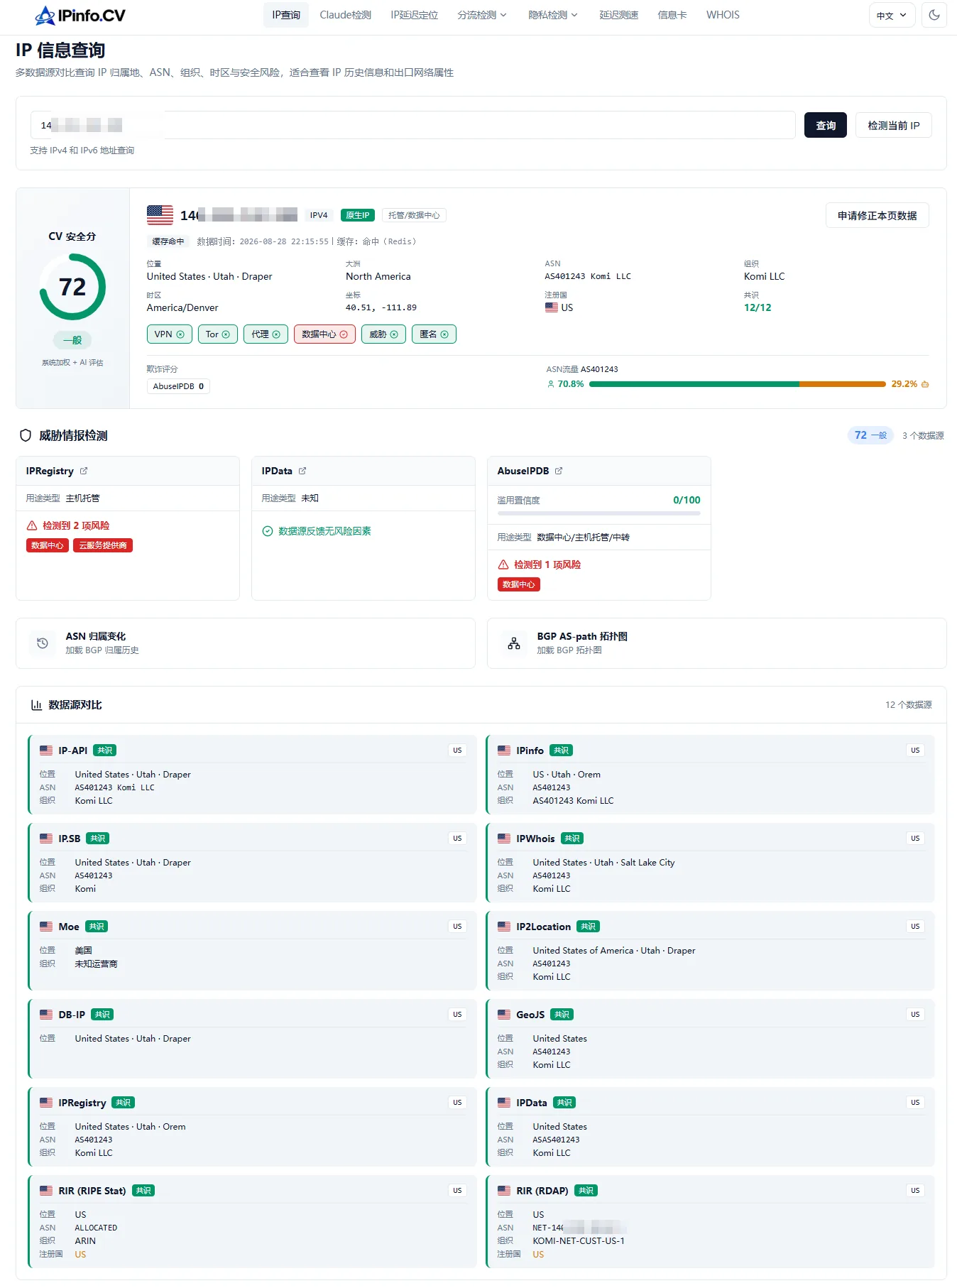Screen dimensions: 957x1288
Task: Click the flag icon on the GeoJS card
Action: 504,1015
